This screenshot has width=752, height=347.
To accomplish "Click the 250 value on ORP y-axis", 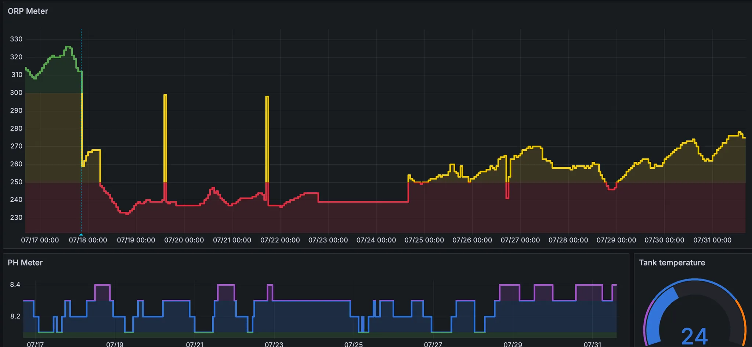I will point(16,182).
